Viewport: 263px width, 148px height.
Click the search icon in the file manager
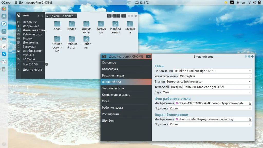pyautogui.click(x=109, y=16)
